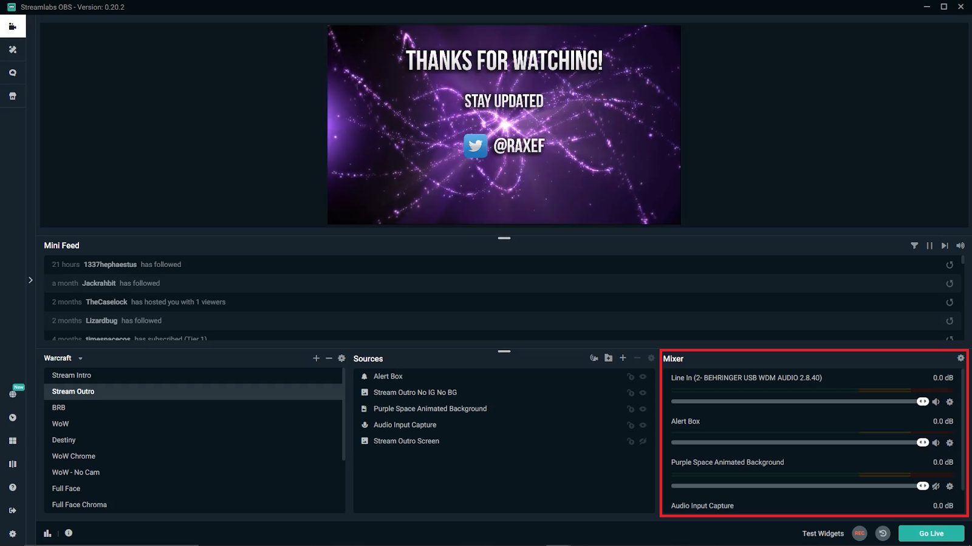The height and width of the screenshot is (546, 972).
Task: Adjust the Line In volume slider
Action: pyautogui.click(x=799, y=402)
